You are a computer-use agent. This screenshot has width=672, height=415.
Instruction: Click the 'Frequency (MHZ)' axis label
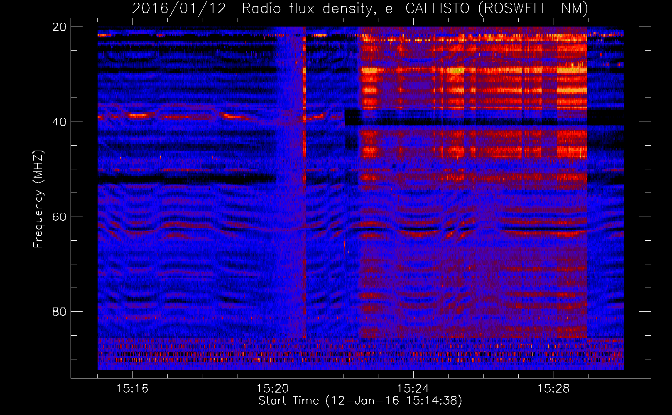[38, 199]
